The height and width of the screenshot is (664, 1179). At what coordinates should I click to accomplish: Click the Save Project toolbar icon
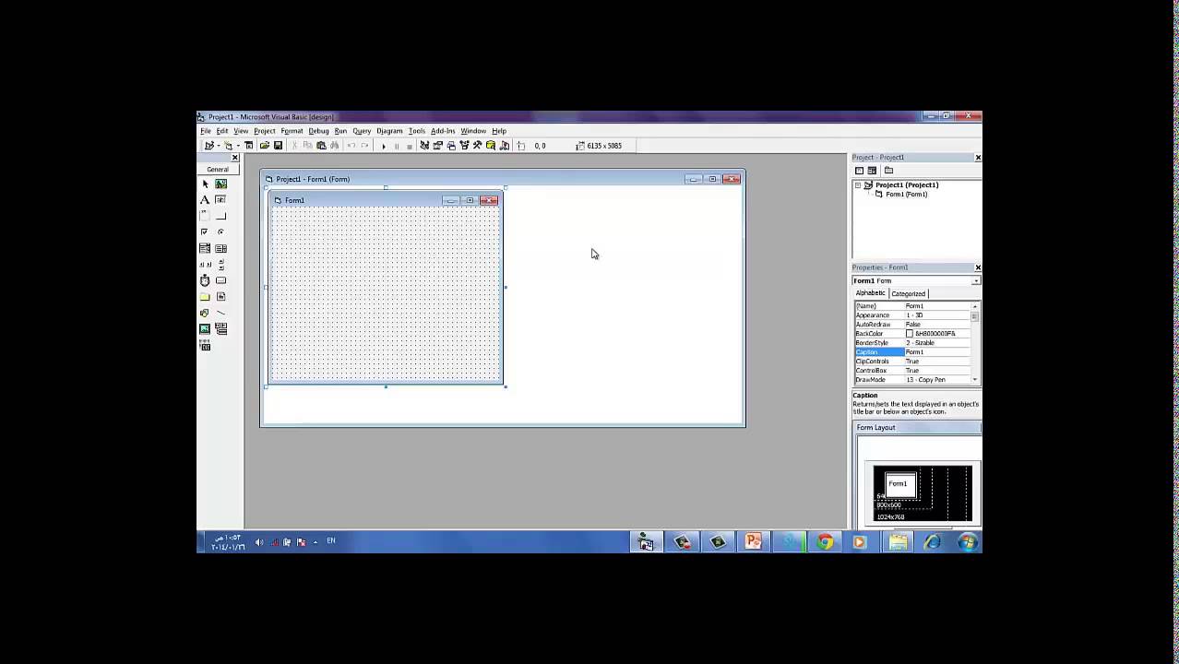tap(278, 146)
